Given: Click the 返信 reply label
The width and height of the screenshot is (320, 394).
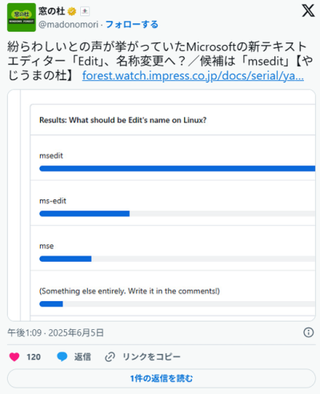Looking at the screenshot, I should coord(82,356).
